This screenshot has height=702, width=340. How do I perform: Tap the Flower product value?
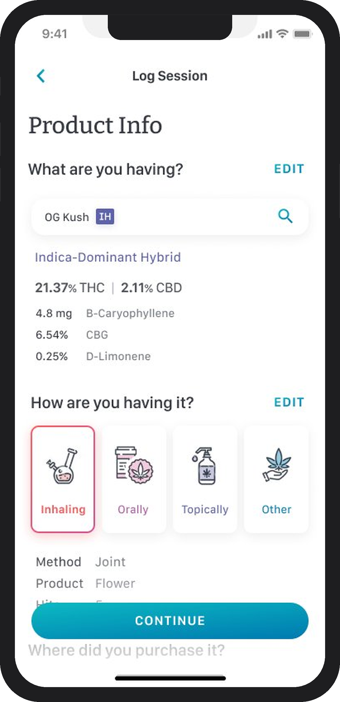pyautogui.click(x=115, y=583)
